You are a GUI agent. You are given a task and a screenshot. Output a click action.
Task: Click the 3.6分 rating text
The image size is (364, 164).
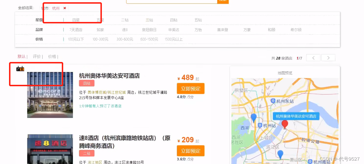(x=181, y=159)
